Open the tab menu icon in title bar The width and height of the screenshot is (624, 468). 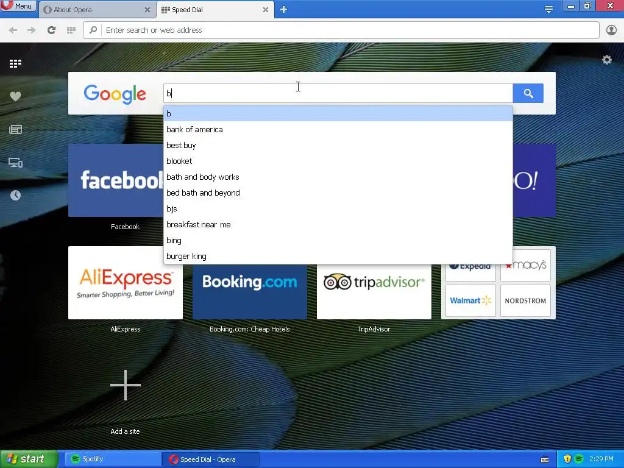point(548,9)
